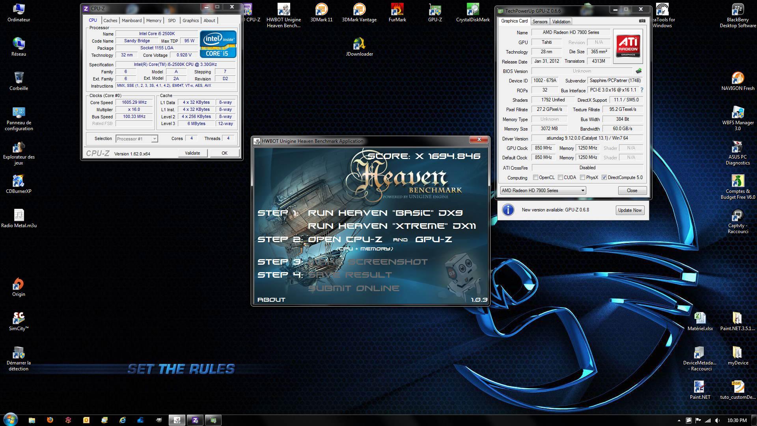
Task: Launch SimCity desktop shortcut
Action: (x=19, y=321)
